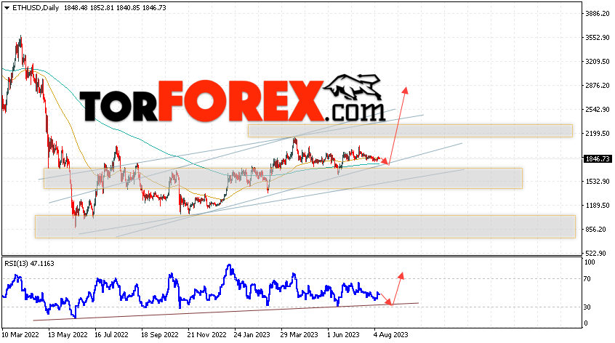The width and height of the screenshot is (615, 343).
Task: Click the 1532.90 price axis label
Action: pyautogui.click(x=598, y=182)
